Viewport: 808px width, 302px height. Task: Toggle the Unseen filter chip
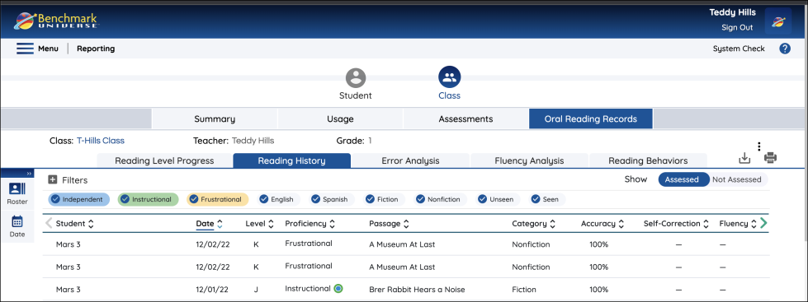click(499, 199)
